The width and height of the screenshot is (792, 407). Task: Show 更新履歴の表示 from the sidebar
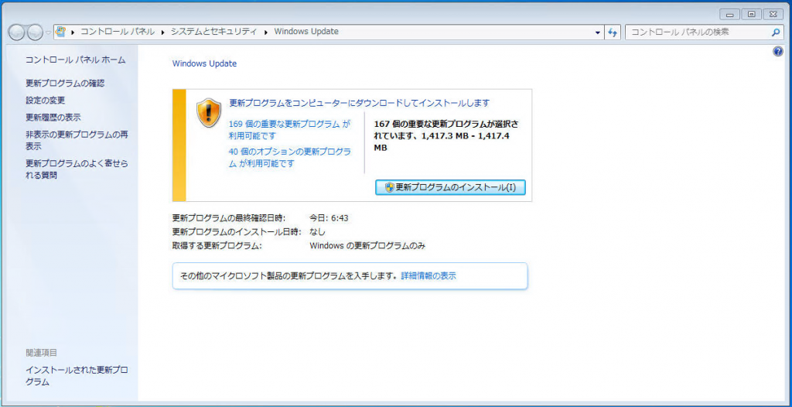53,118
